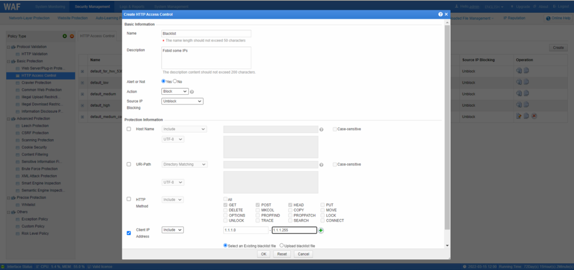The height and width of the screenshot is (270, 574).
Task: Collapse the Advanced Protection tree node
Action: (8, 118)
